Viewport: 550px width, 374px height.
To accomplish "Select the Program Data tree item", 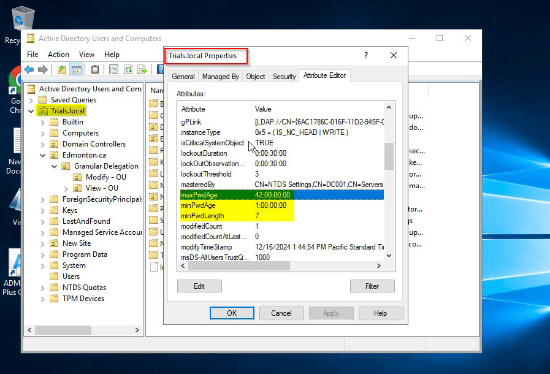I will pos(85,254).
